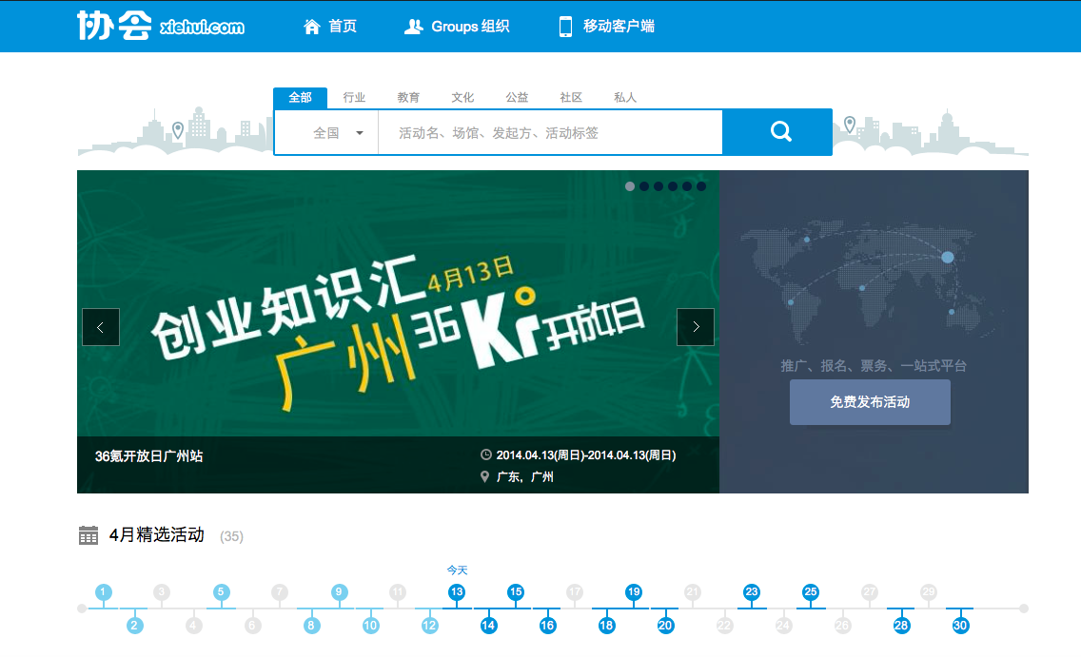
Task: Select today's day 13 on the timeline
Action: (x=457, y=591)
